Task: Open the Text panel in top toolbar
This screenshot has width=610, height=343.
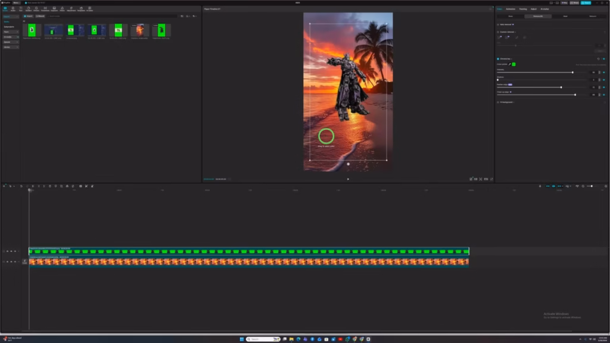Action: coord(21,9)
